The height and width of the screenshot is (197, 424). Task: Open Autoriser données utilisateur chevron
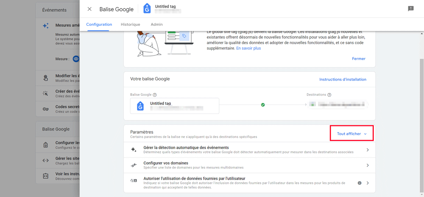[368, 183]
